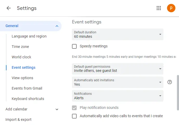Collapse the General section chevron
Viewport: 179px width, 125px height.
(x=57, y=26)
